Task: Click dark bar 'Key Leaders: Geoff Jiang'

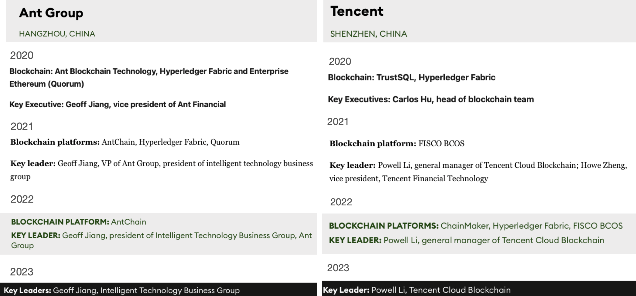Action: point(122,290)
